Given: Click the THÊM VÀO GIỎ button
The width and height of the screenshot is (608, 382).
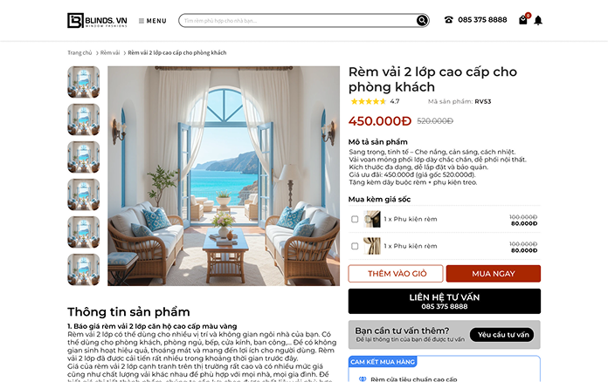Looking at the screenshot, I should [x=396, y=274].
